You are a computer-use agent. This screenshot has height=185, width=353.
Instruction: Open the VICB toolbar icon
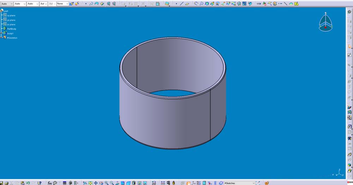(259, 4)
